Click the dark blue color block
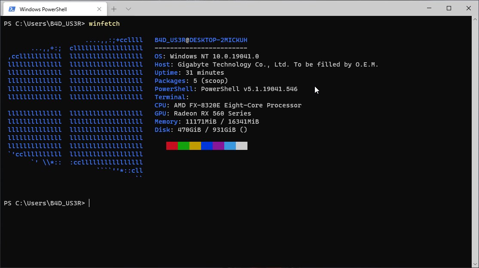 (x=207, y=146)
